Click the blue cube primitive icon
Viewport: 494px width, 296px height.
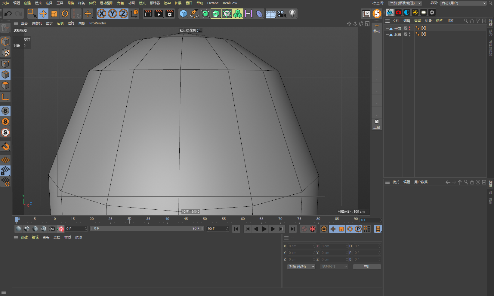tap(183, 14)
